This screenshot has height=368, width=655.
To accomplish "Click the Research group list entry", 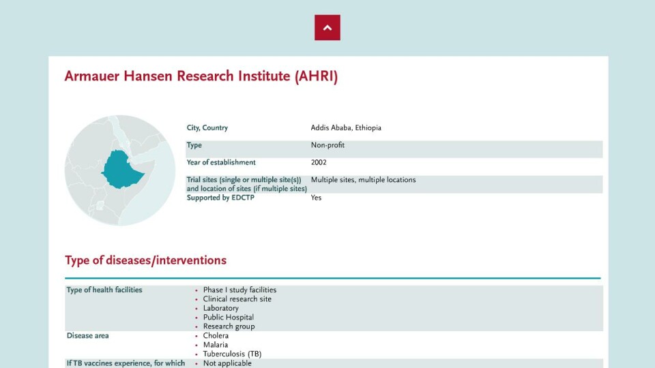I will point(229,326).
